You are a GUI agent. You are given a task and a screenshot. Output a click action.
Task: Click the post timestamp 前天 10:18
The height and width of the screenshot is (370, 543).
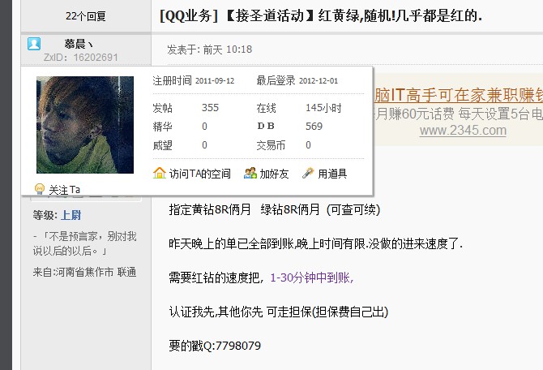pos(228,49)
